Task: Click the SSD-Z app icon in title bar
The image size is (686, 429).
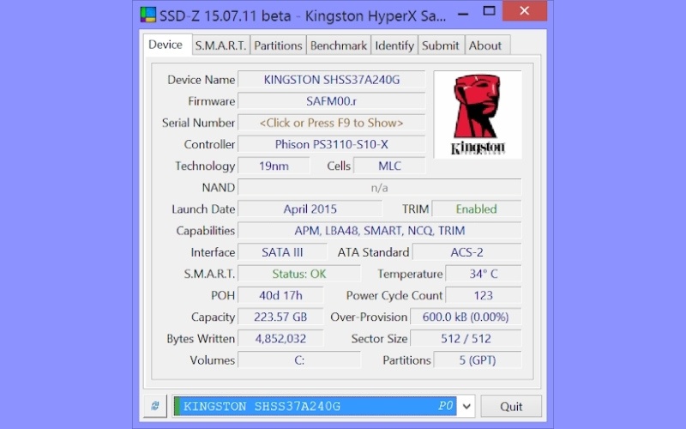Action: click(x=148, y=15)
